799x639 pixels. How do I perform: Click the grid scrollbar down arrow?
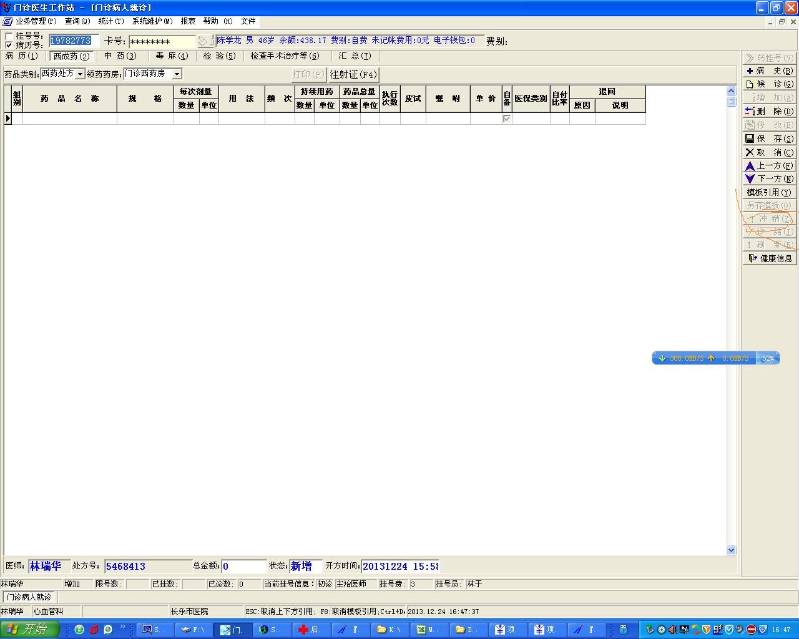[x=732, y=550]
